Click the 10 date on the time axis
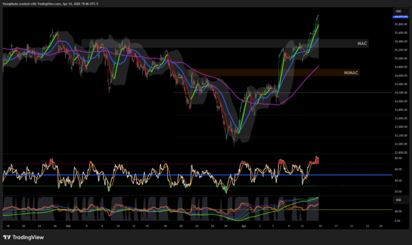Image resolution: width=412 pixels, height=245 pixels. [118, 226]
